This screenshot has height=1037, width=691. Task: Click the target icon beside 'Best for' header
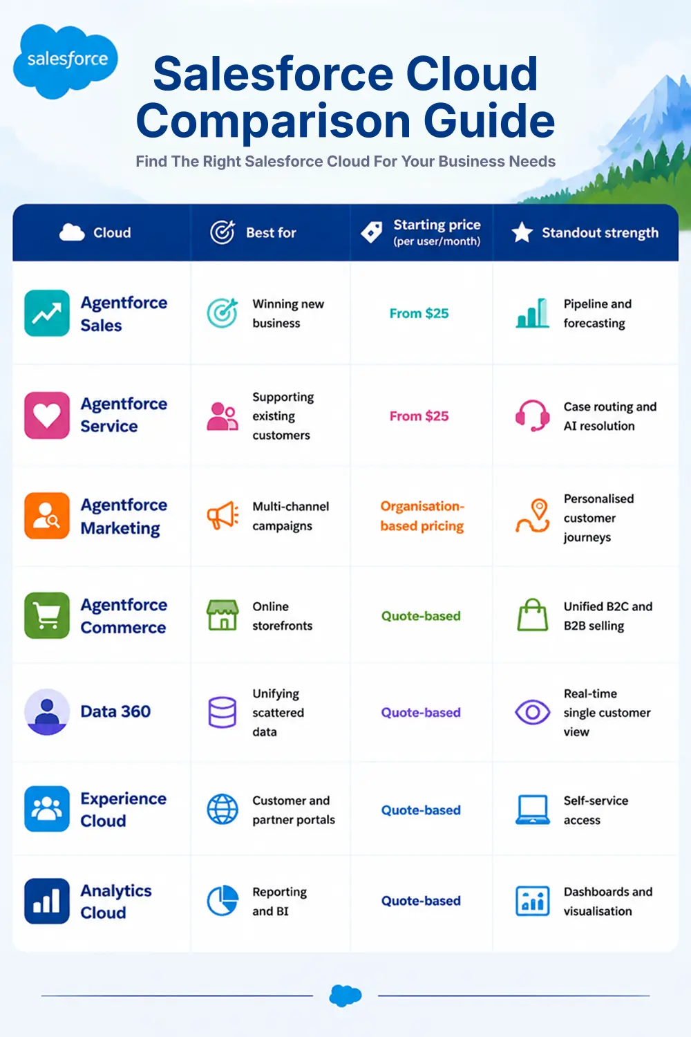(223, 232)
